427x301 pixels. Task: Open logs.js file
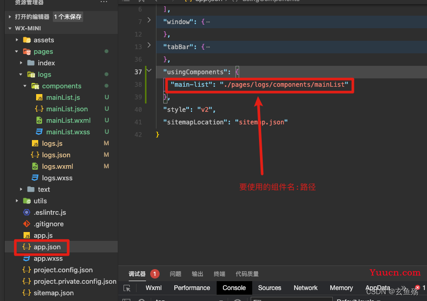pos(52,143)
